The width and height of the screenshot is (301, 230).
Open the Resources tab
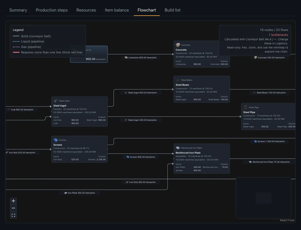point(86,10)
